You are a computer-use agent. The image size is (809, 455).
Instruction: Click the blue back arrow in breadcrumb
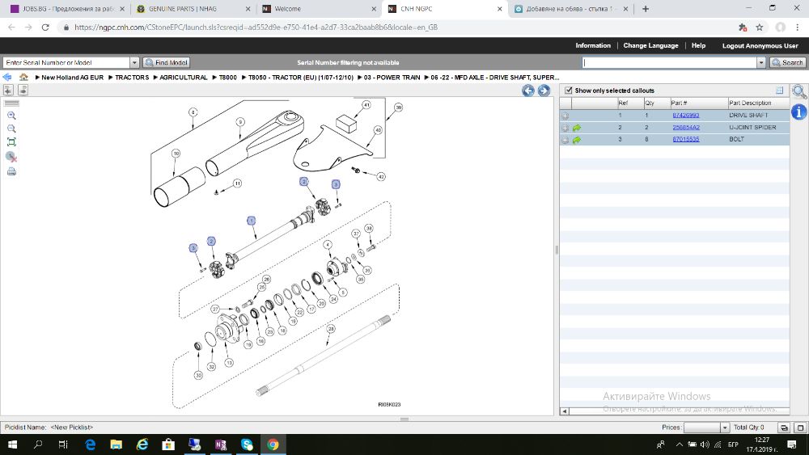click(7, 78)
